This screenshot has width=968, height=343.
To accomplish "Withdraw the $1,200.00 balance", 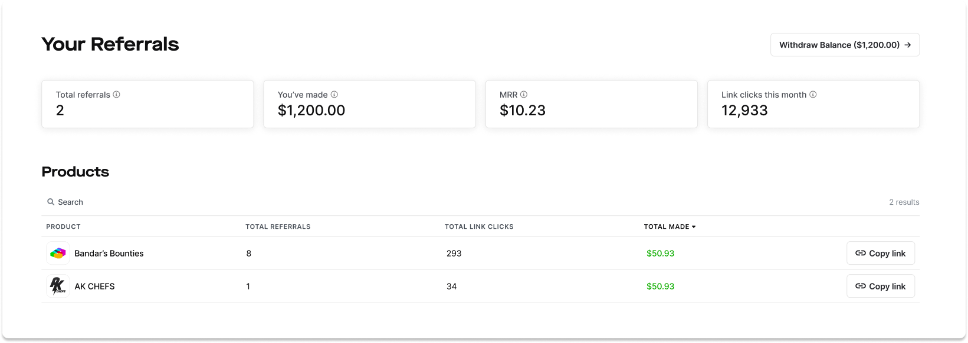I will 845,45.
